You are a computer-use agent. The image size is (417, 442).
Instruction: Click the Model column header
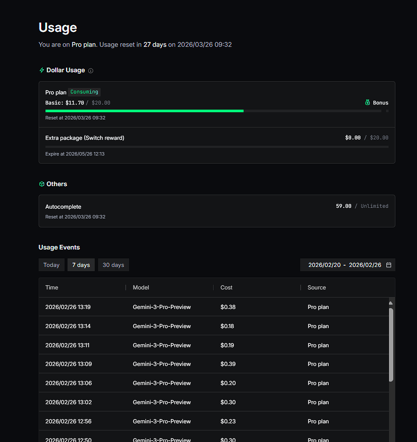141,288
